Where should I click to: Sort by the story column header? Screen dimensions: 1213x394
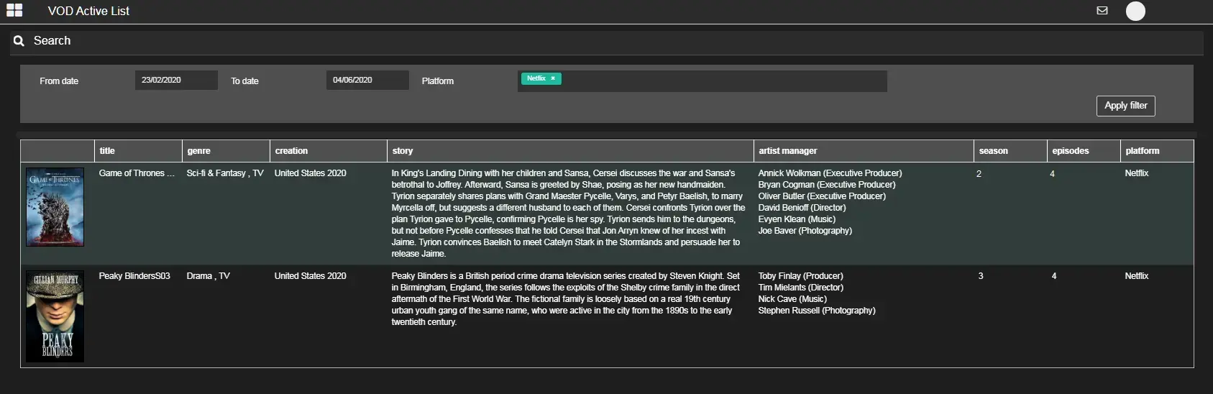[x=403, y=151]
